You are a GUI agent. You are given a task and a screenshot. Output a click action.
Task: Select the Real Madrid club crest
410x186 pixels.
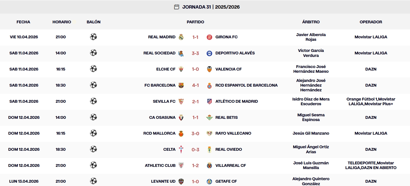click(x=181, y=37)
